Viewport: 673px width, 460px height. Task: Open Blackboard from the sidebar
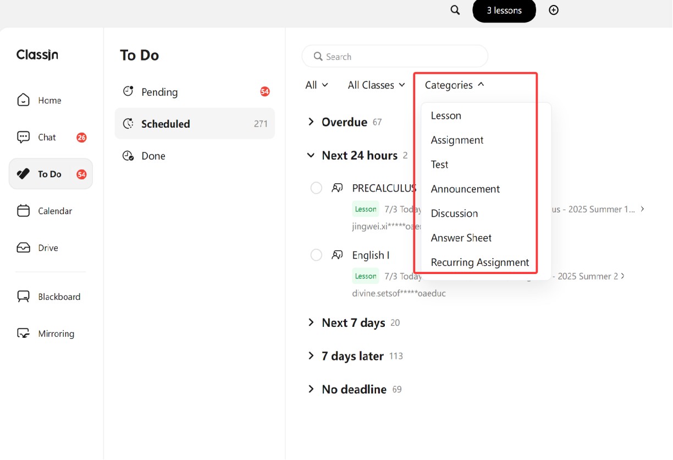click(x=59, y=297)
